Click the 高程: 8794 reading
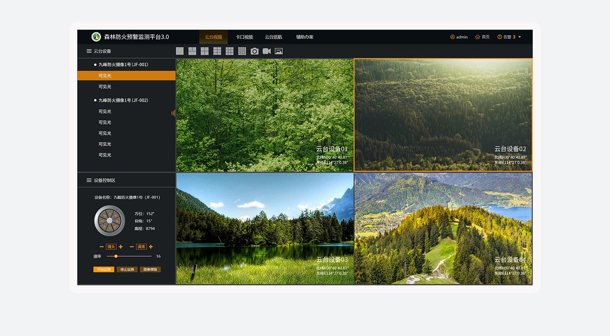This screenshot has width=610, height=336. click(145, 229)
